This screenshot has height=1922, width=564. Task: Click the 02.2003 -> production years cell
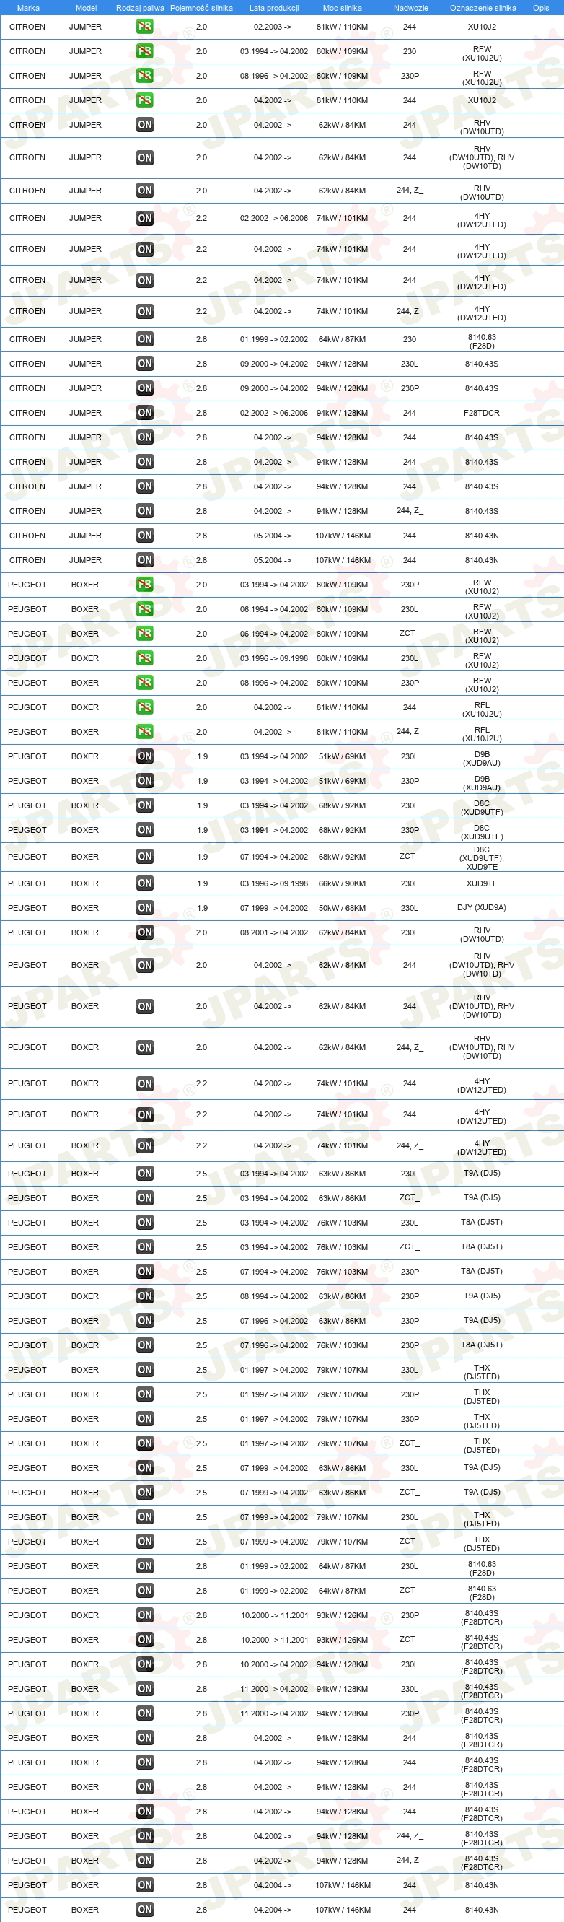(273, 27)
